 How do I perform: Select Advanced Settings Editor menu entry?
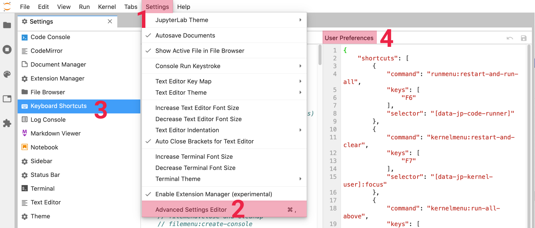coord(191,209)
